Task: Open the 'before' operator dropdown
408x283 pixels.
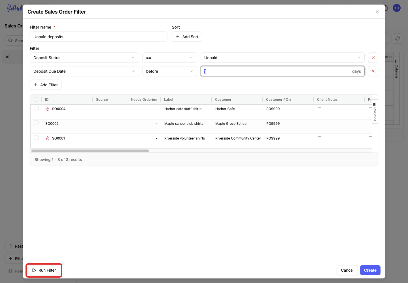Action: [170, 71]
